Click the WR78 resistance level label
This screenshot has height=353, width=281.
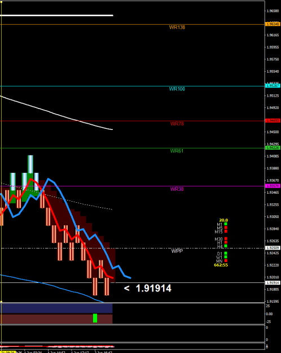click(x=177, y=124)
